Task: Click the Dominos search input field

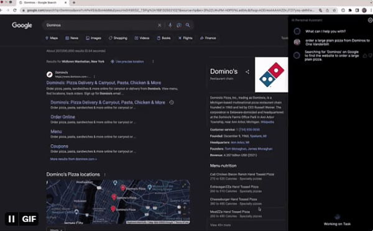Action: click(100, 25)
